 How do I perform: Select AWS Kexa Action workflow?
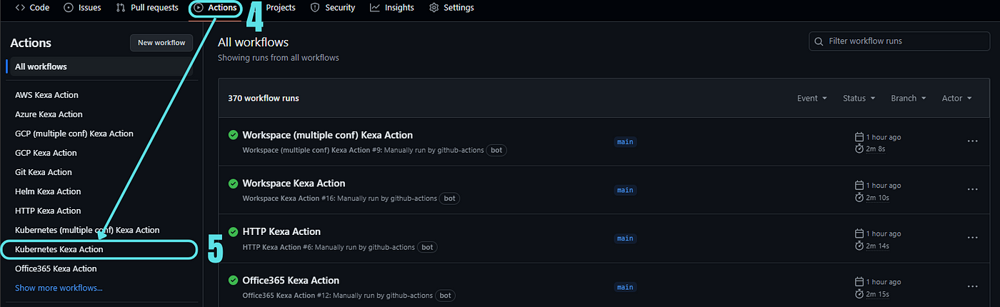pyautogui.click(x=46, y=95)
